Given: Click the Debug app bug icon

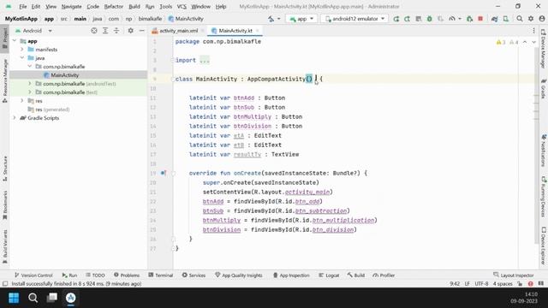Looking at the screenshot, I should click(x=430, y=19).
